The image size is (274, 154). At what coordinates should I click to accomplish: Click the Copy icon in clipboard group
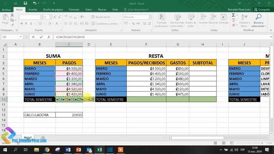tap(12, 20)
